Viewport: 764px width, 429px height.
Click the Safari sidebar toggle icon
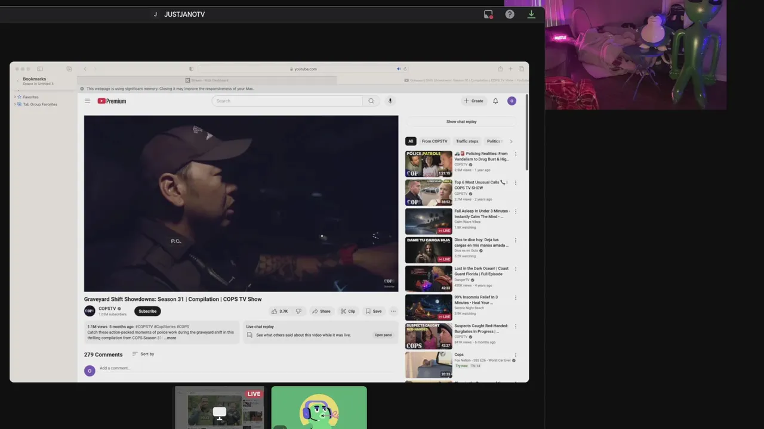tap(40, 69)
